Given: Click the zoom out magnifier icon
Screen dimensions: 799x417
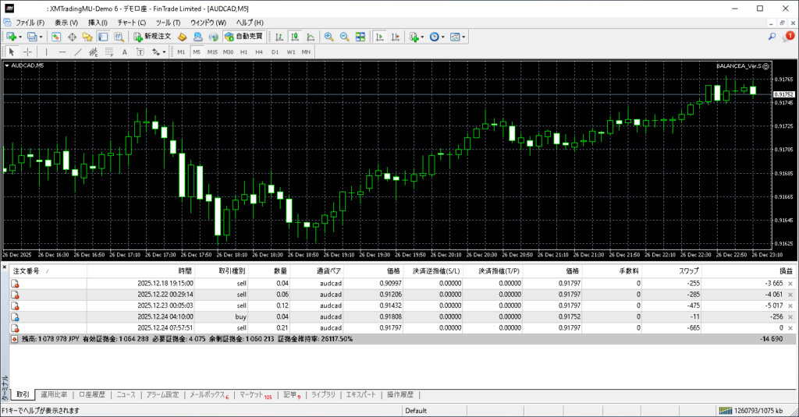Looking at the screenshot, I should pyautogui.click(x=344, y=37).
